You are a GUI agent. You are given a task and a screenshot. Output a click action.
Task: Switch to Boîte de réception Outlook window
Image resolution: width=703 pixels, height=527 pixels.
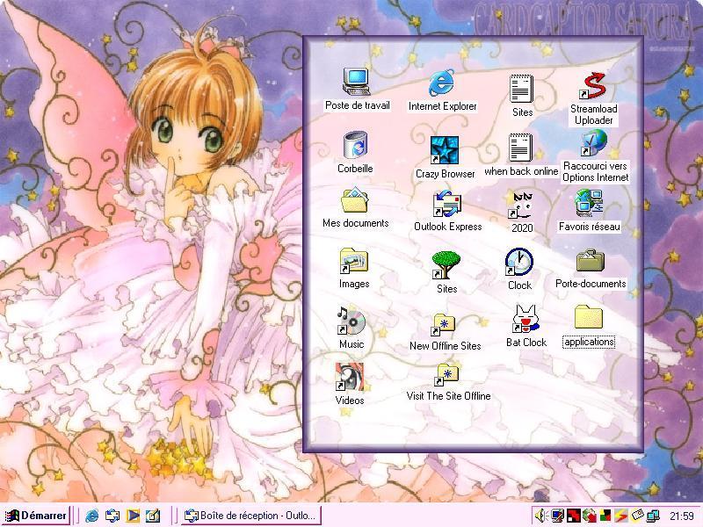click(x=251, y=516)
